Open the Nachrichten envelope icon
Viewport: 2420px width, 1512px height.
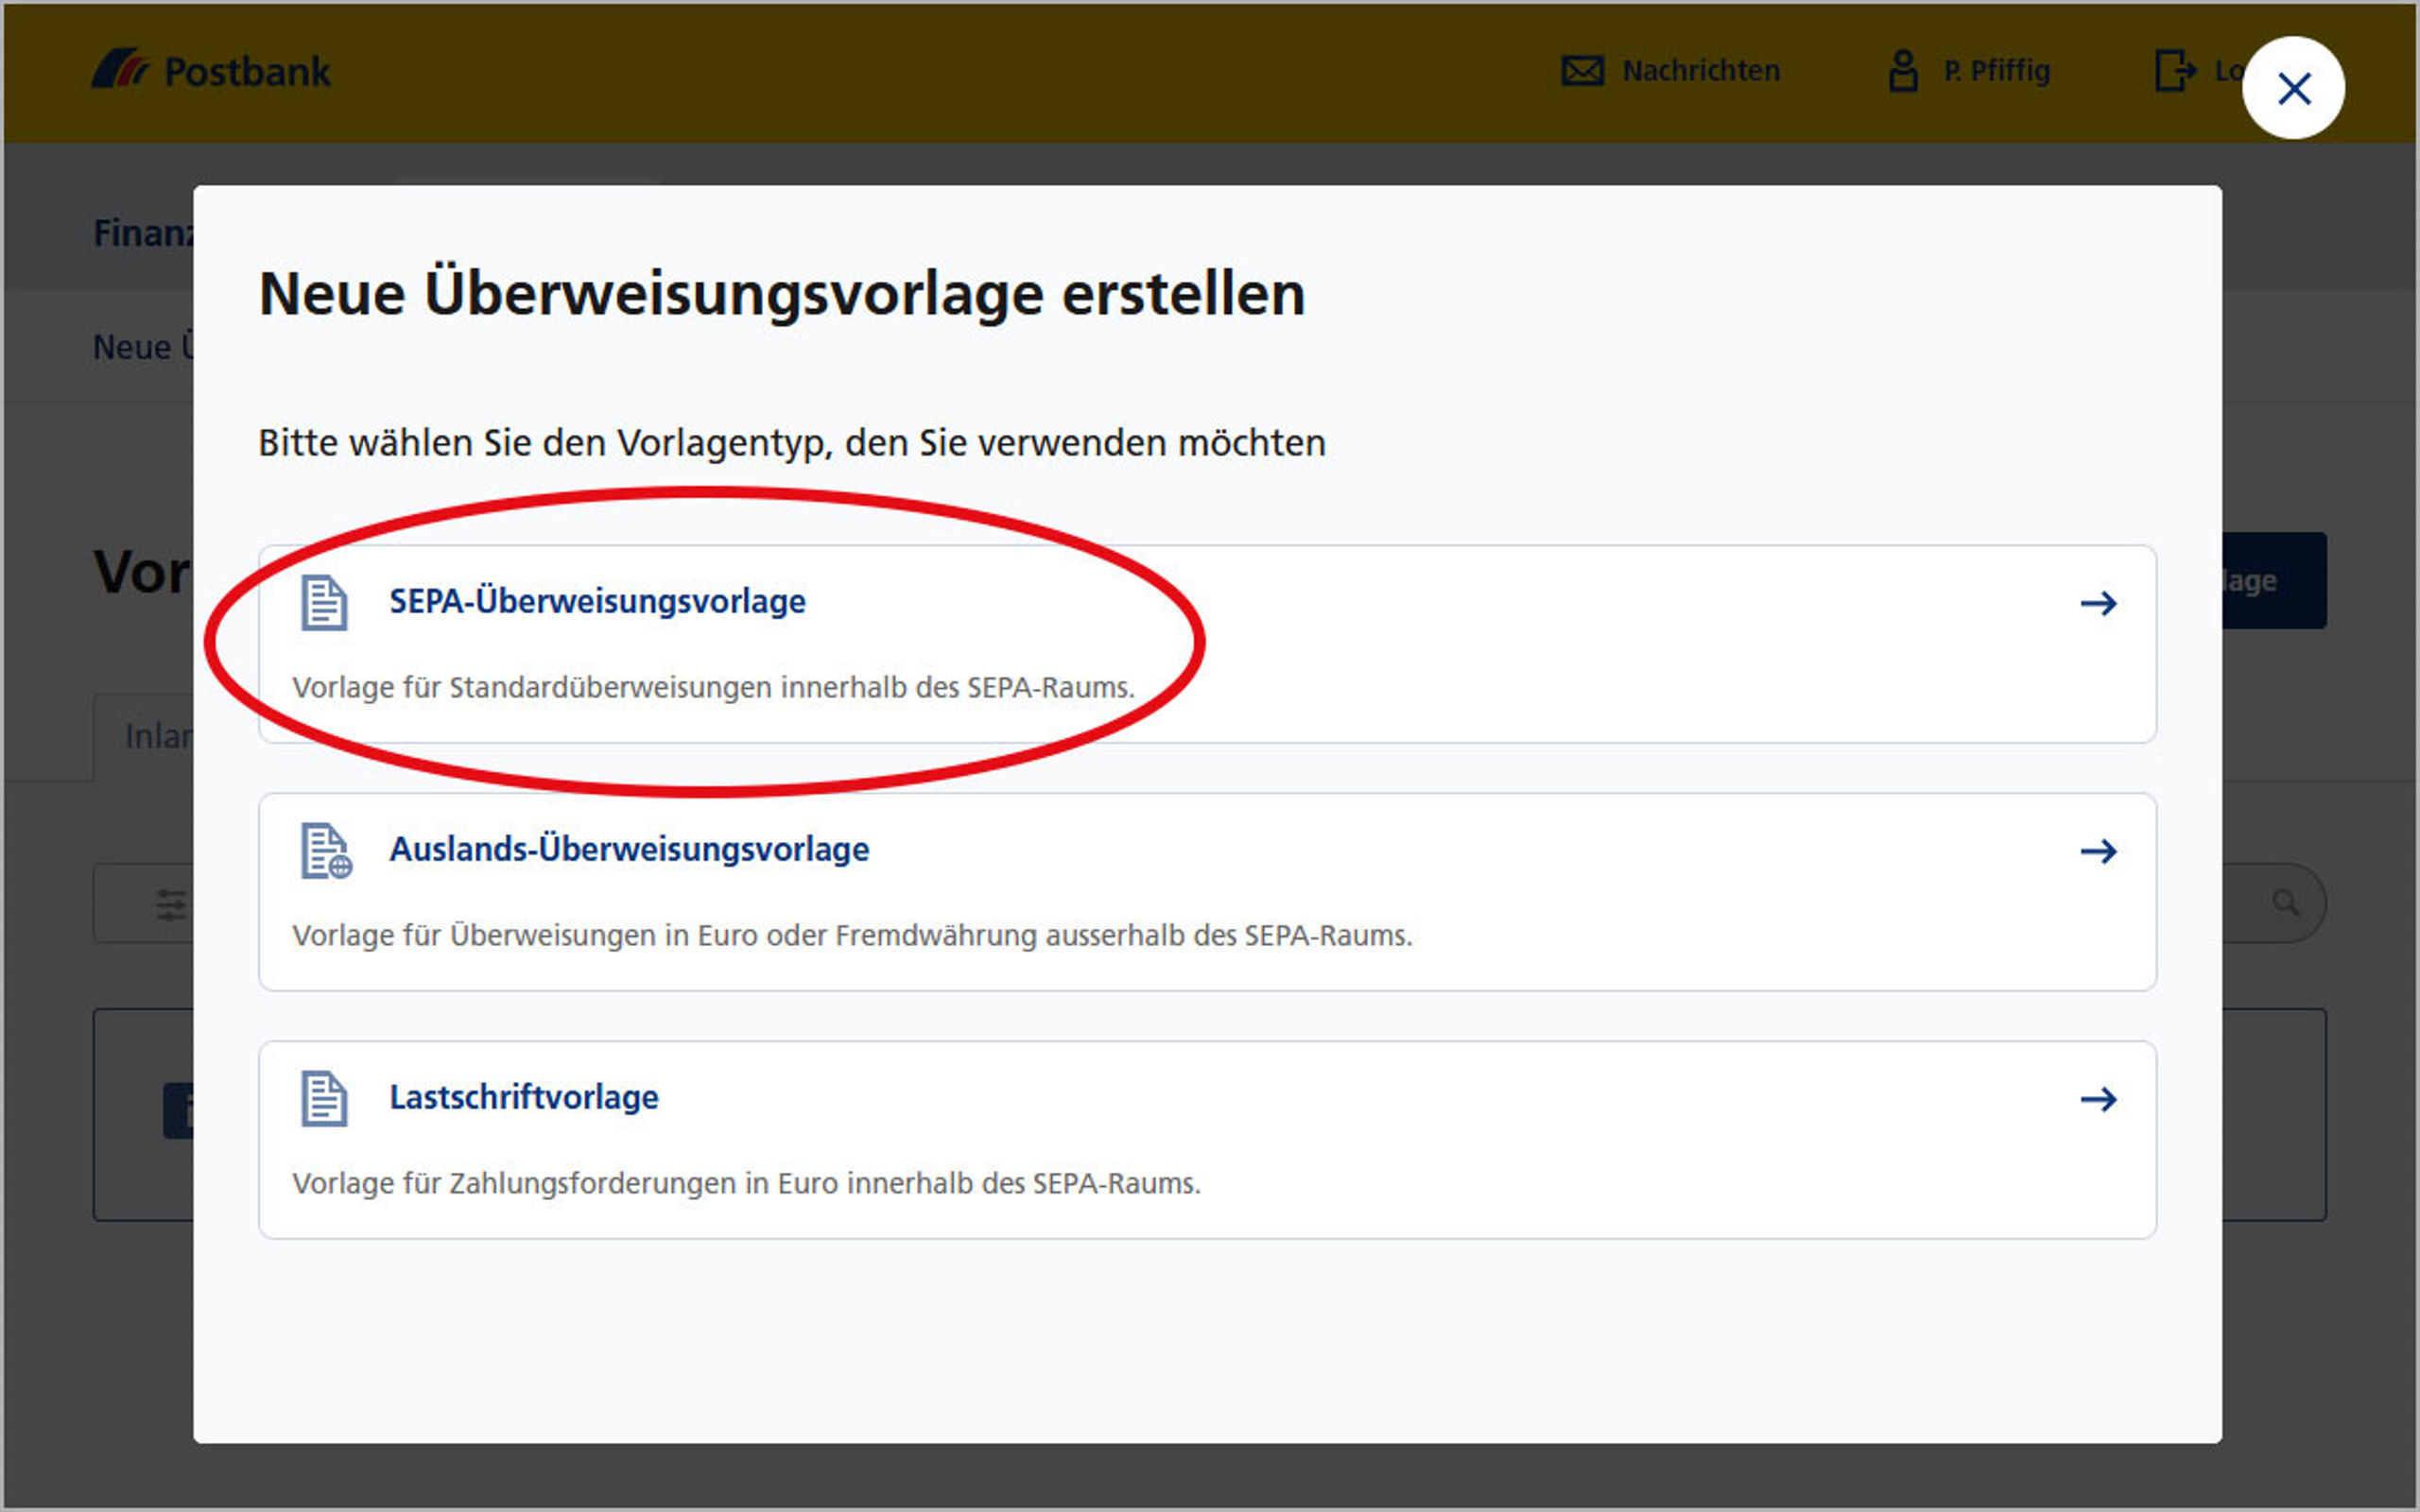pyautogui.click(x=1582, y=71)
